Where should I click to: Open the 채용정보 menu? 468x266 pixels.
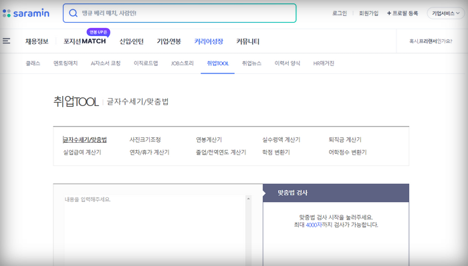coord(37,41)
